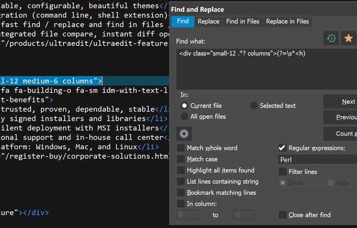Select the Hide radio button

tap(330, 183)
